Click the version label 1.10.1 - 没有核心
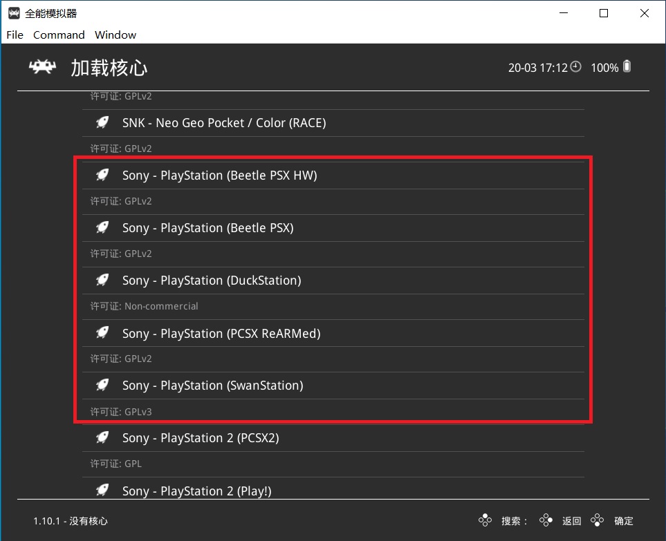This screenshot has height=541, width=666. point(71,522)
